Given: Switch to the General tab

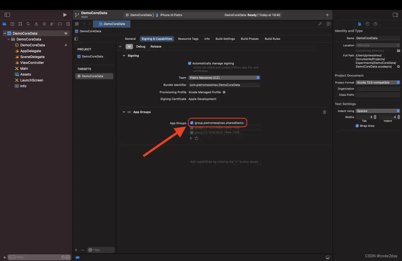Looking at the screenshot, I should [x=130, y=39].
